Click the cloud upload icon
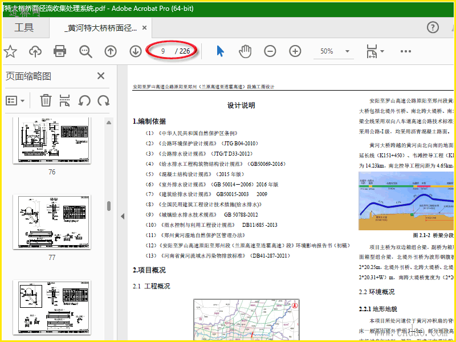Screen dimensions: 456x342 click(x=35, y=51)
